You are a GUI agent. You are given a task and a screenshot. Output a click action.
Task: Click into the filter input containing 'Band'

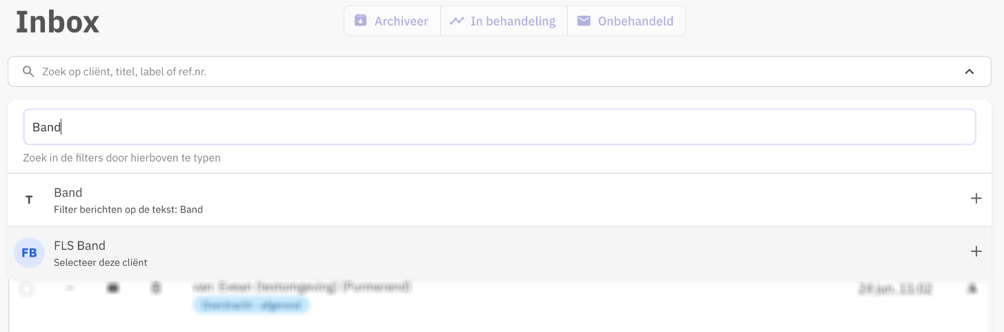coord(499,127)
